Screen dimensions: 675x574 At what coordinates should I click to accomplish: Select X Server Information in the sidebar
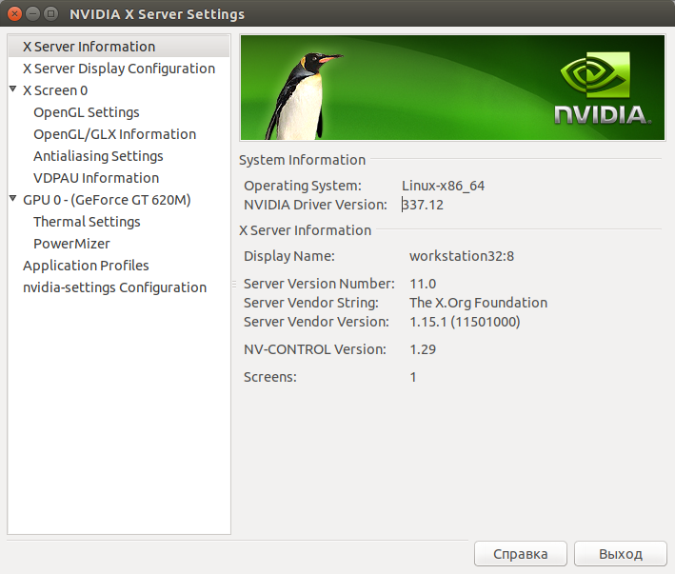119,47
